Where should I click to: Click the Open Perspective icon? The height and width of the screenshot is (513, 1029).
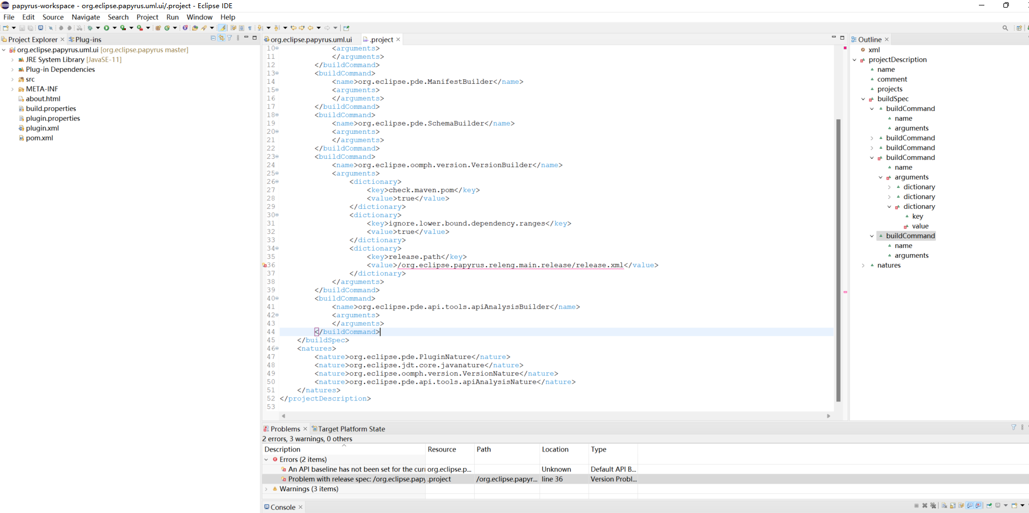(x=1019, y=28)
